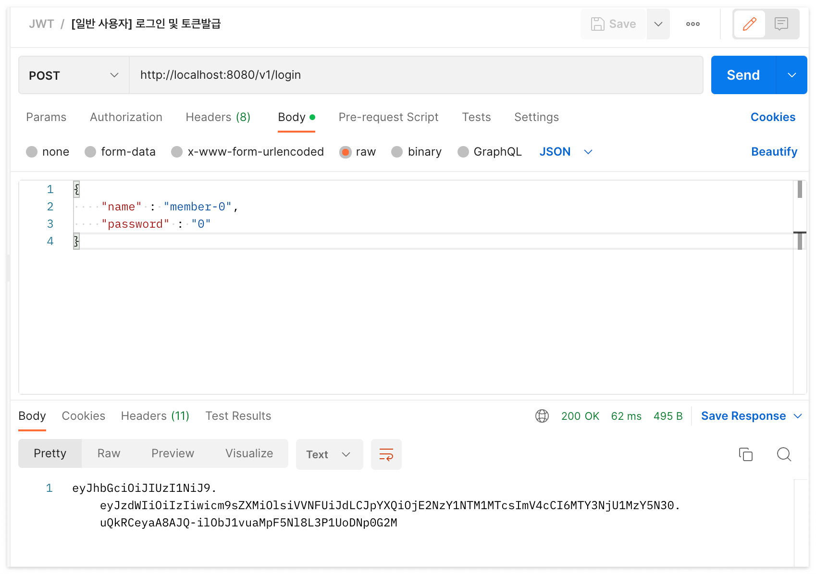Send the request
The image size is (816, 574).
743,75
